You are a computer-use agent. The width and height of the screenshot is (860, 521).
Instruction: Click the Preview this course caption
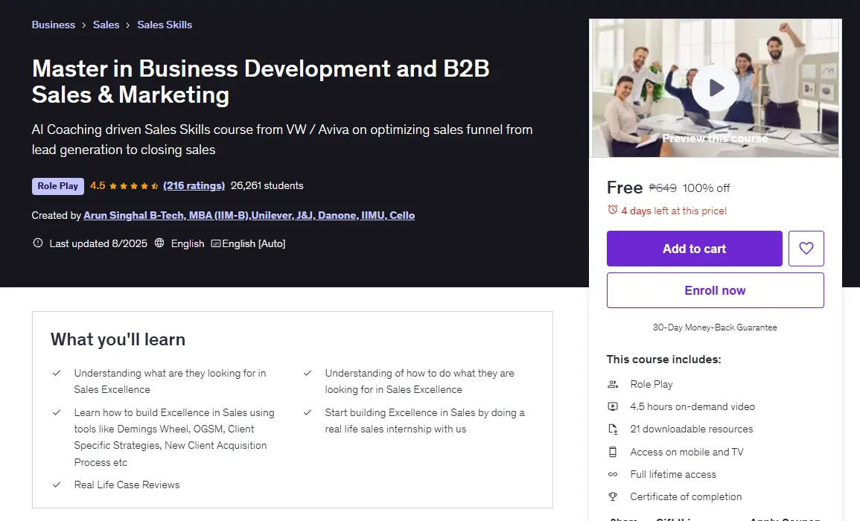(x=716, y=138)
